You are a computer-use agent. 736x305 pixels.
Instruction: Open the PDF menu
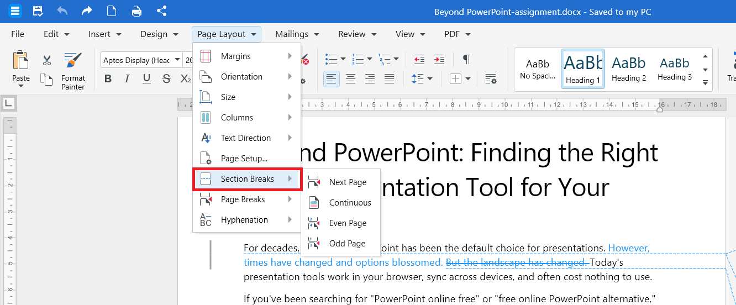point(457,34)
